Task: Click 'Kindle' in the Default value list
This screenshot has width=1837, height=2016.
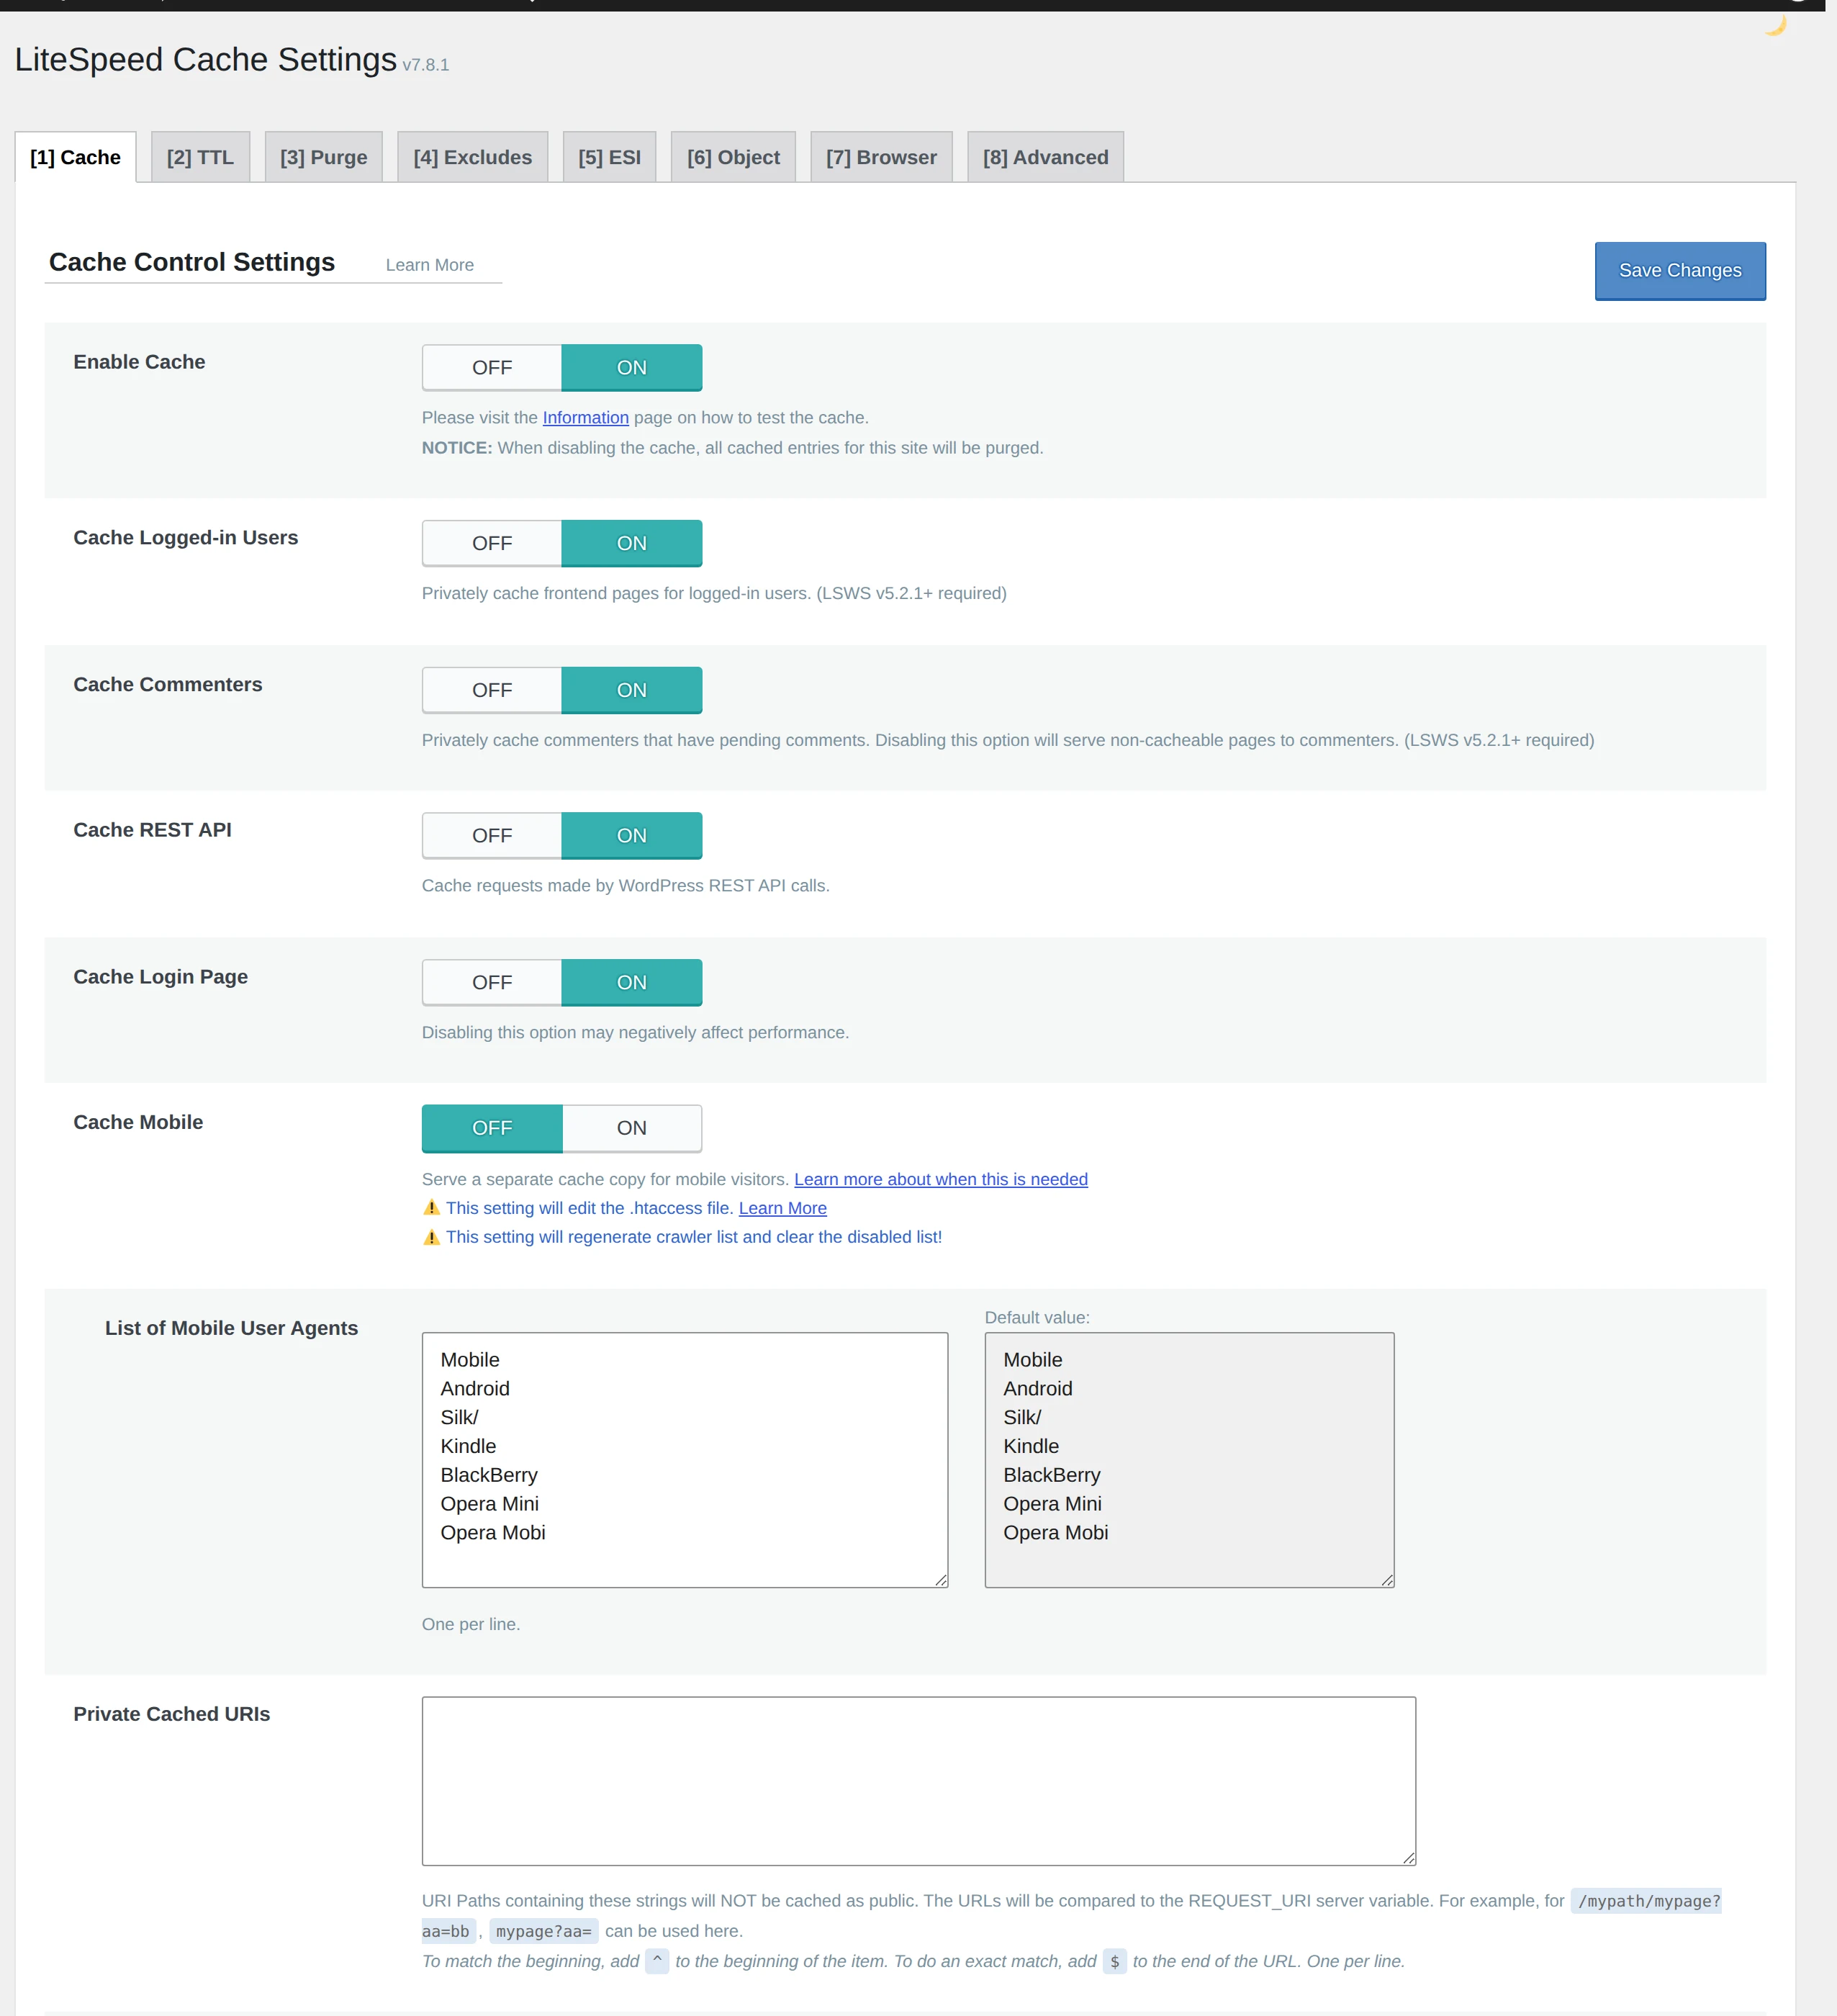Action: click(1031, 1446)
